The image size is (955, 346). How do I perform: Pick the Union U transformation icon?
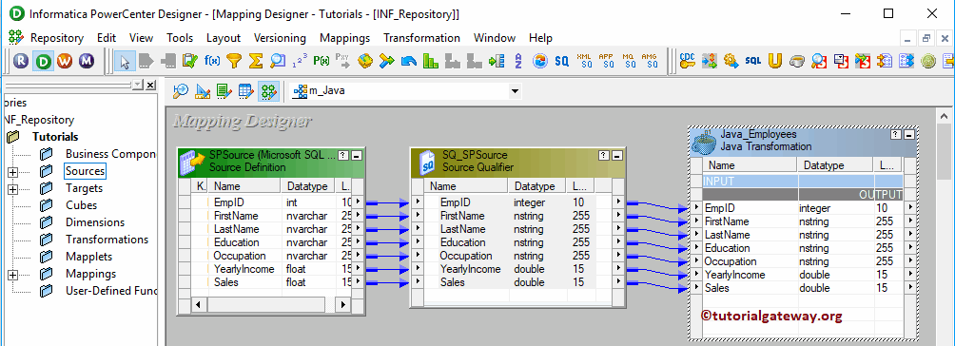coord(774,61)
